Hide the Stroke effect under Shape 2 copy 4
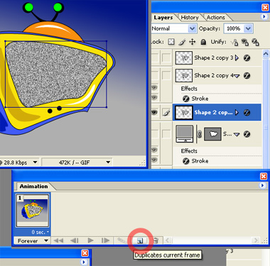 pos(154,97)
